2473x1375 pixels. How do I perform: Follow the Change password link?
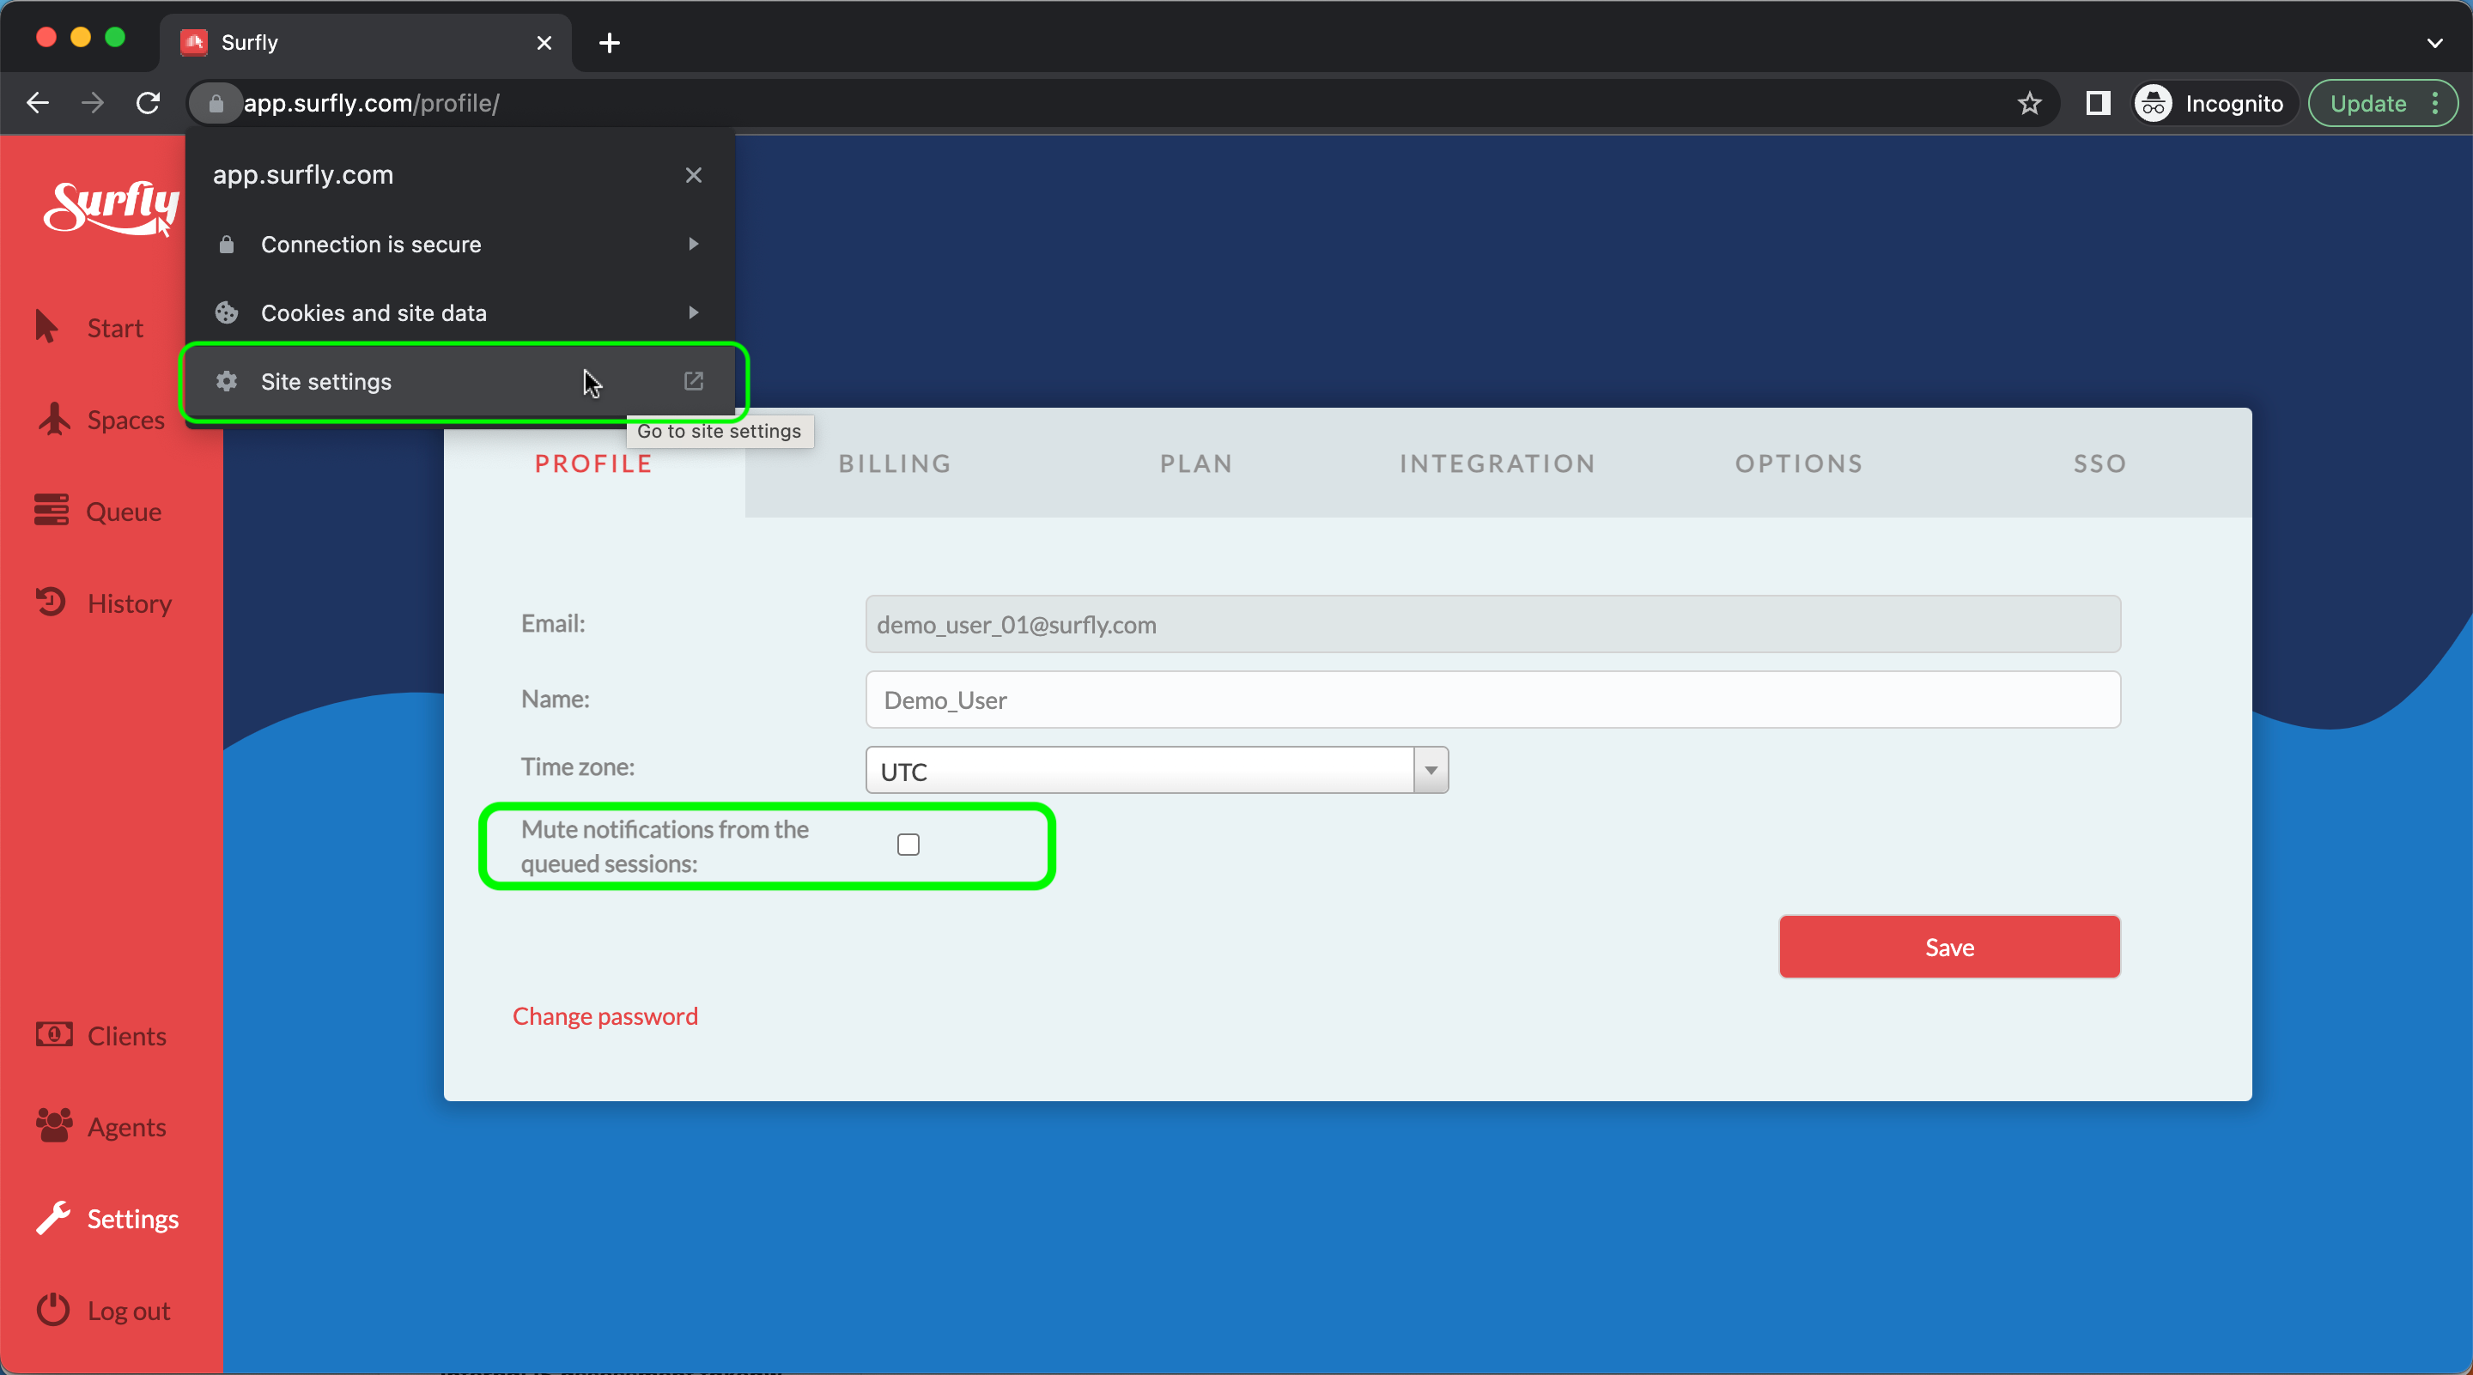(605, 1016)
